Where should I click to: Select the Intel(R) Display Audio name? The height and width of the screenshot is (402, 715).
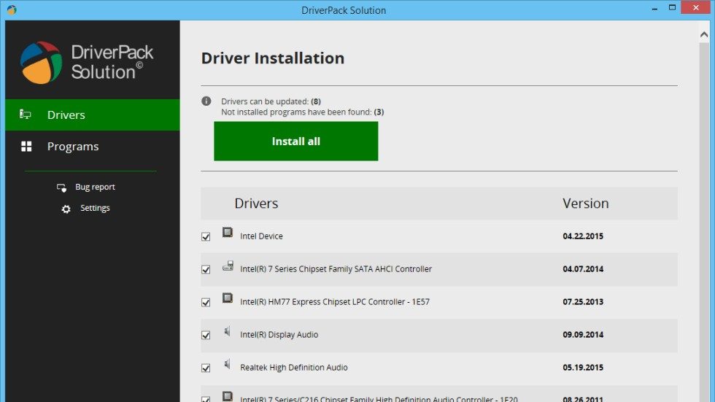click(x=279, y=335)
